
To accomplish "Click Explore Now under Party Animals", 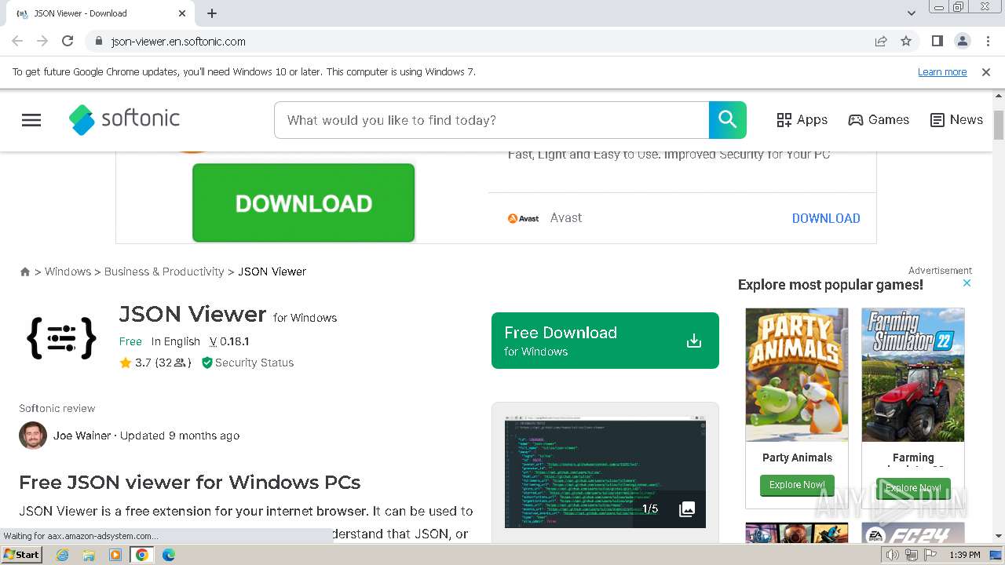I will [x=797, y=485].
